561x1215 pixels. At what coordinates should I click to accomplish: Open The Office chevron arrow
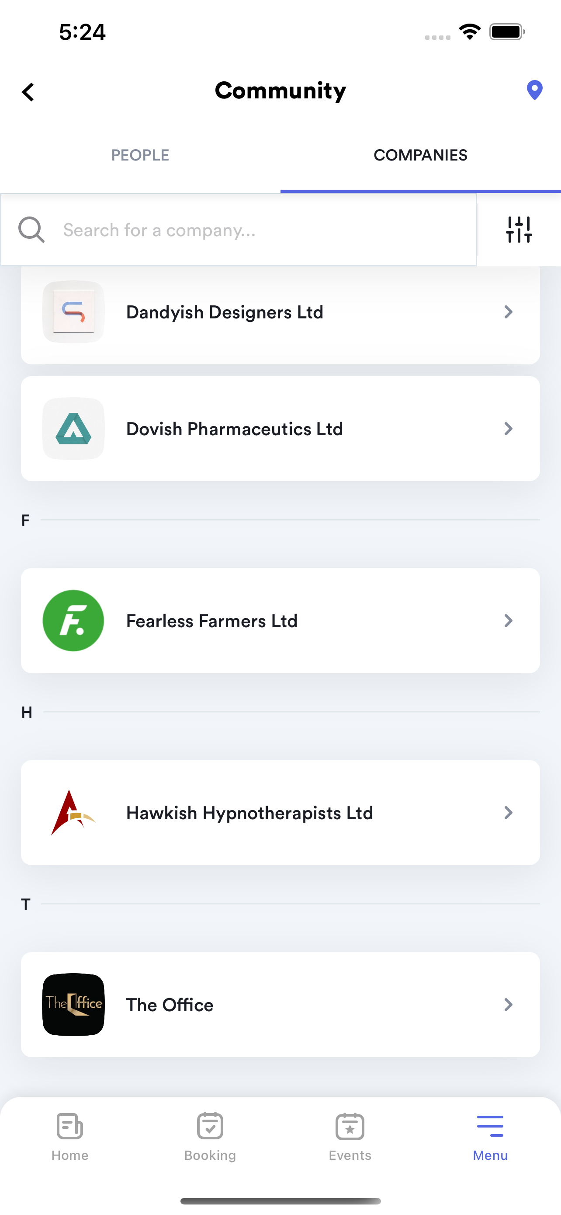pos(508,1005)
